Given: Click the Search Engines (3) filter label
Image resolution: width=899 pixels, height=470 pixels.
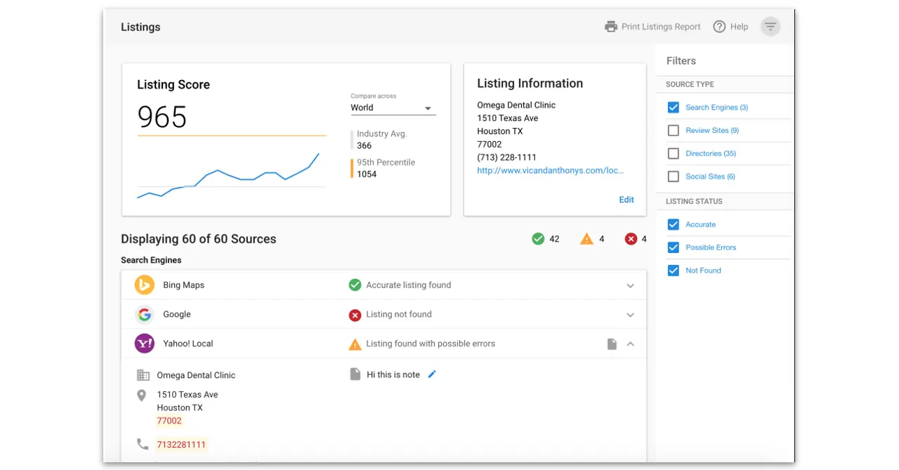Looking at the screenshot, I should 716,107.
